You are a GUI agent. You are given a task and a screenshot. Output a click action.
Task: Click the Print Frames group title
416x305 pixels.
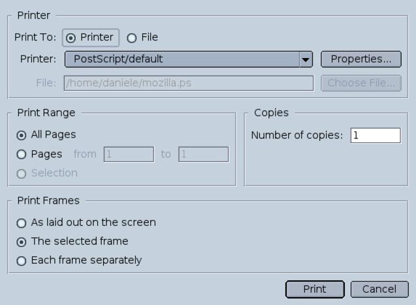48,201
